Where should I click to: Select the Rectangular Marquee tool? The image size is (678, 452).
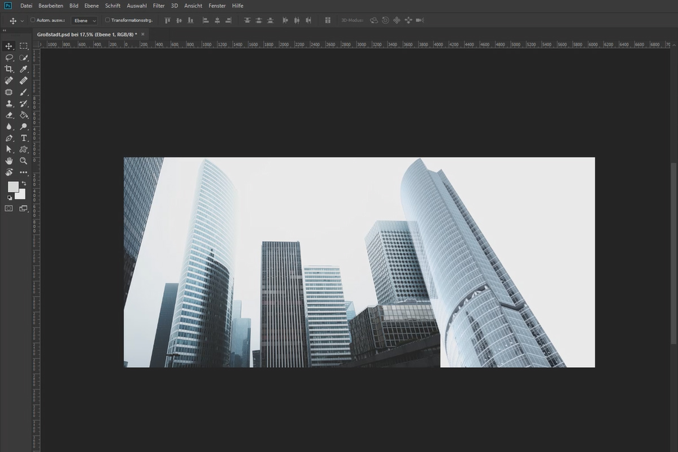click(x=24, y=46)
